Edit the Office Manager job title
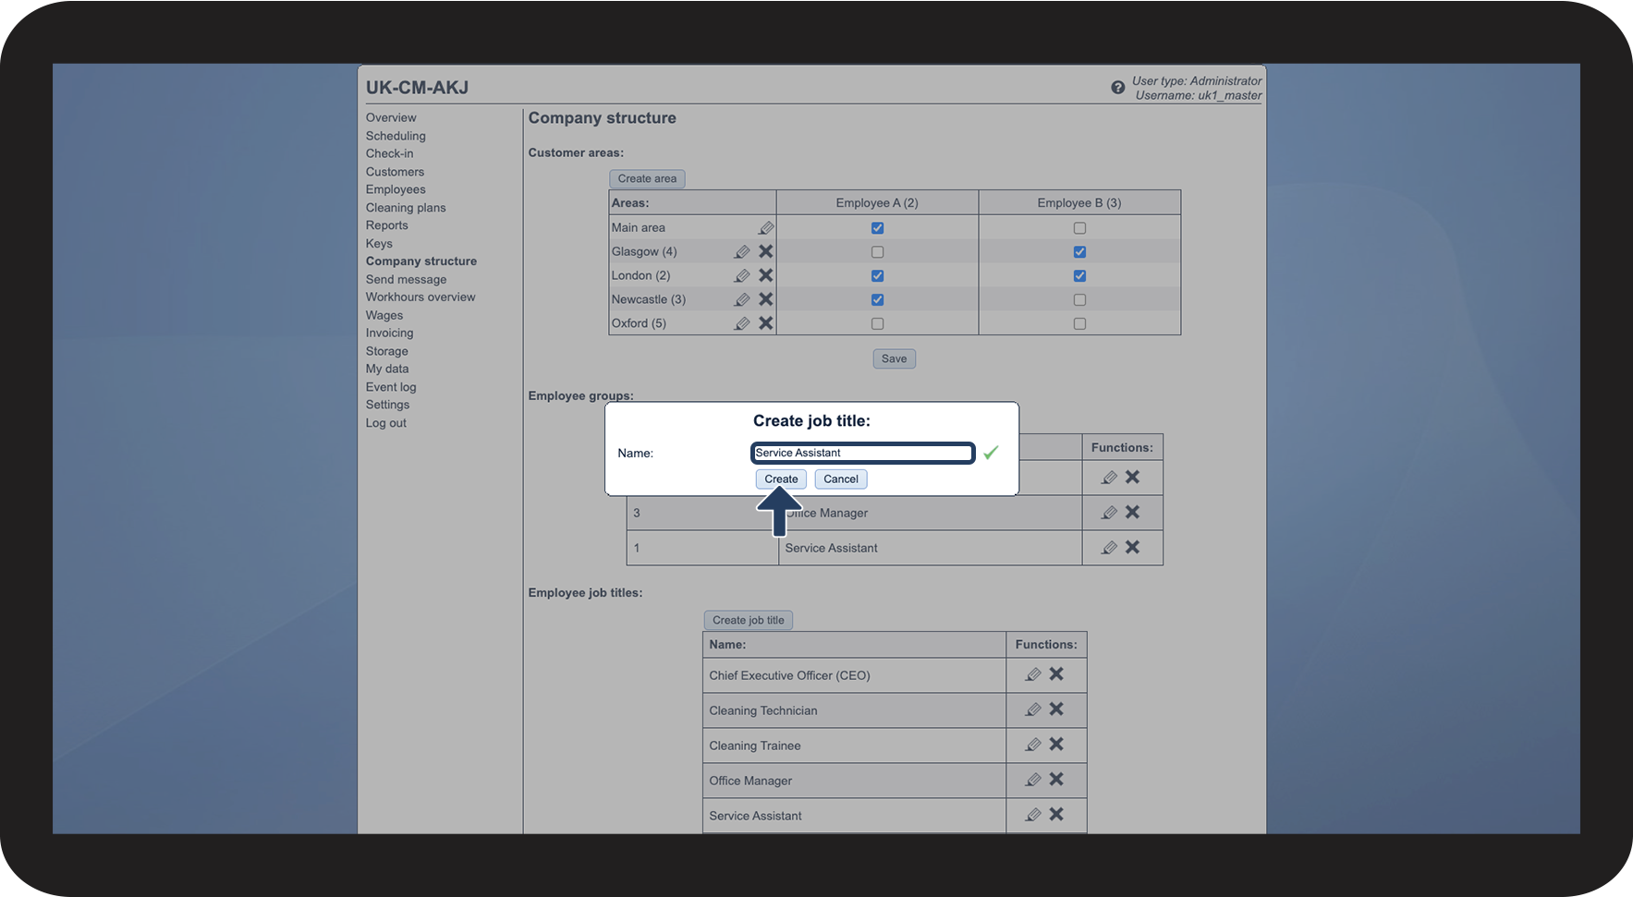Screen dimensions: 1633x897 click(1033, 781)
